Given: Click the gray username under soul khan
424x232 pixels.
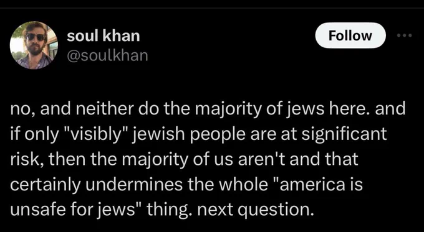Looking at the screenshot, I should pyautogui.click(x=107, y=55).
